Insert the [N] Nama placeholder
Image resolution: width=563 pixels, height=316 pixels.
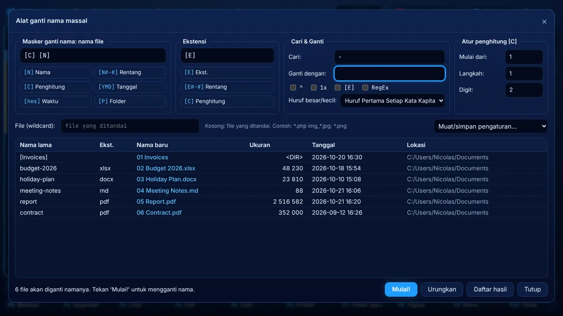[x=55, y=72]
